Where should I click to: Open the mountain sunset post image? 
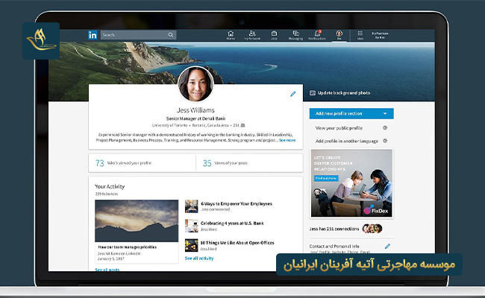pos(137,221)
